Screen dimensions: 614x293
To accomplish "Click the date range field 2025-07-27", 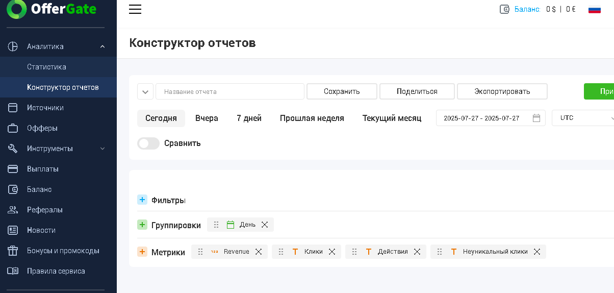I will [x=491, y=118].
